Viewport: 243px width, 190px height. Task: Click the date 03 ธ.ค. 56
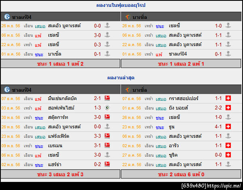[x=11, y=108]
